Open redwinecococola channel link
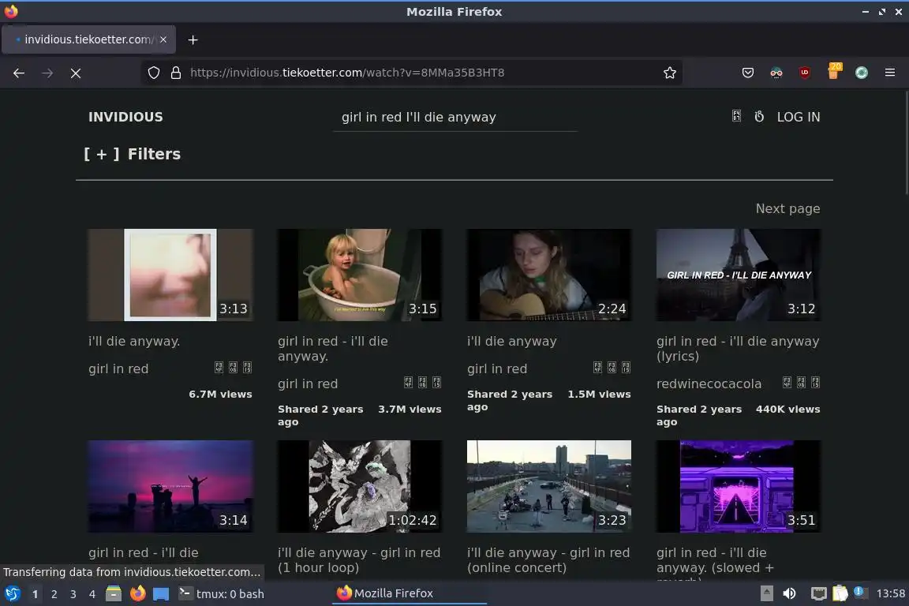This screenshot has height=606, width=909. coord(709,383)
